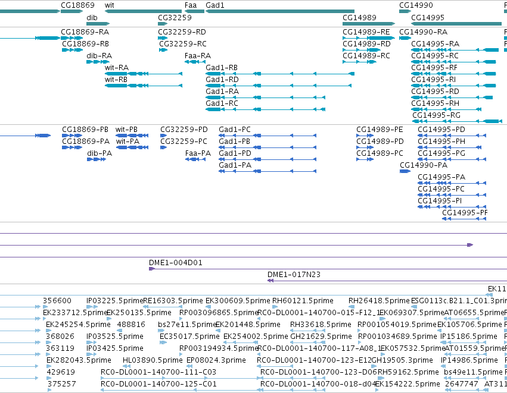Viewport: 507px width, 393px height.
Task: Click transcript CG14995-RG
Action: 436,115
